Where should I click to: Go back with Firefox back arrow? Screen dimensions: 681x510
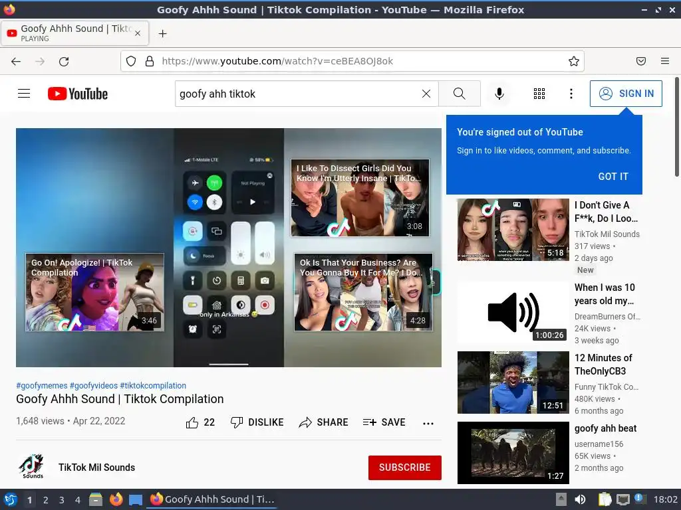[16, 61]
